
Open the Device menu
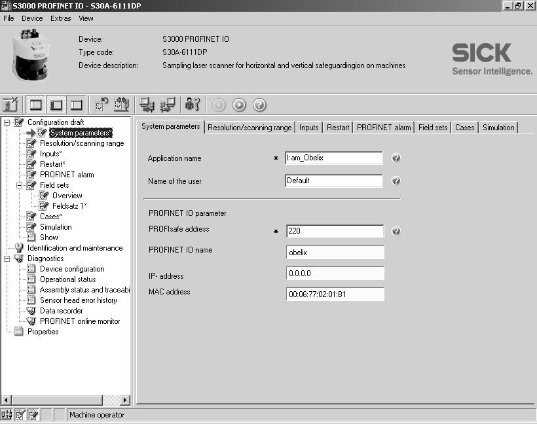[32, 18]
